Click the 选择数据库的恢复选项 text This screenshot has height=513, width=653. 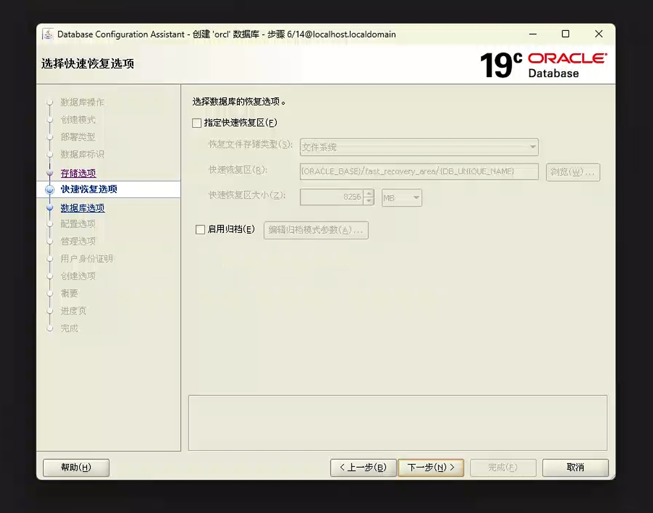(x=239, y=101)
